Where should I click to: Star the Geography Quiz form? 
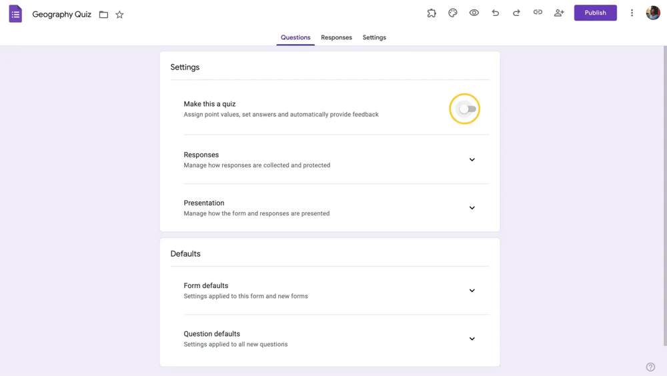pyautogui.click(x=119, y=15)
